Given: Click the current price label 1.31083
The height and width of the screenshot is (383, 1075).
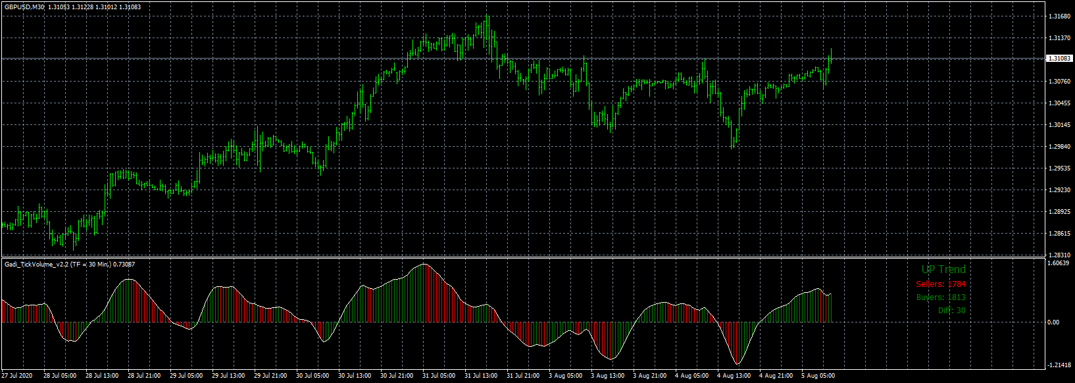Looking at the screenshot, I should click(x=1059, y=59).
